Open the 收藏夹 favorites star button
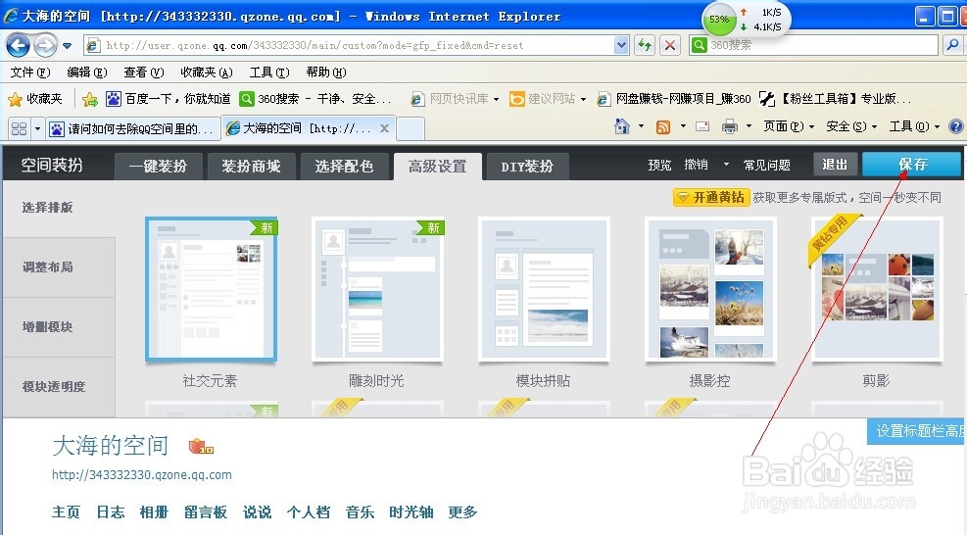The height and width of the screenshot is (535, 967). (x=35, y=99)
